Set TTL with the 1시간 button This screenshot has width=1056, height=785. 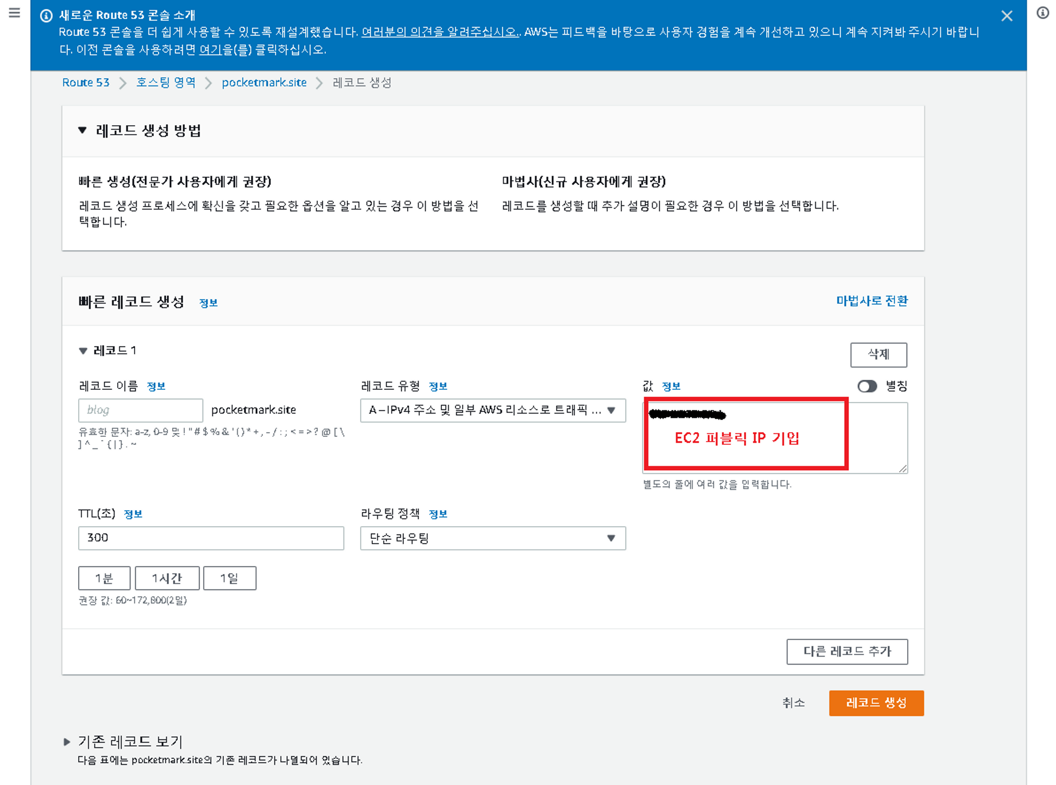point(167,578)
